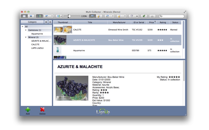Click Bou-Beker Mine cell in table
This screenshot has height=130, width=209.
pyautogui.click(x=116, y=40)
